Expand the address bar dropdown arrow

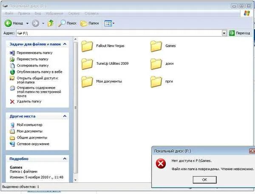tap(224, 33)
